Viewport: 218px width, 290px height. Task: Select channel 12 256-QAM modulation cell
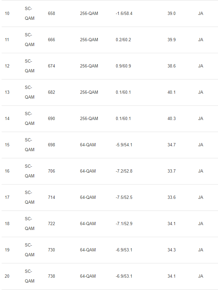[89, 66]
